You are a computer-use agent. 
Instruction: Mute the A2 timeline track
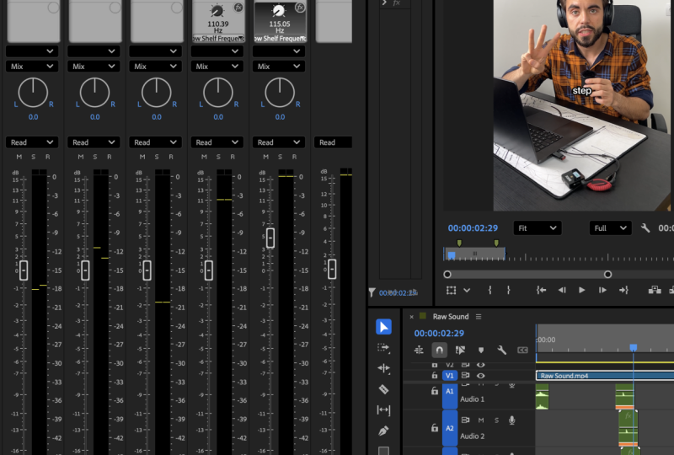click(481, 420)
